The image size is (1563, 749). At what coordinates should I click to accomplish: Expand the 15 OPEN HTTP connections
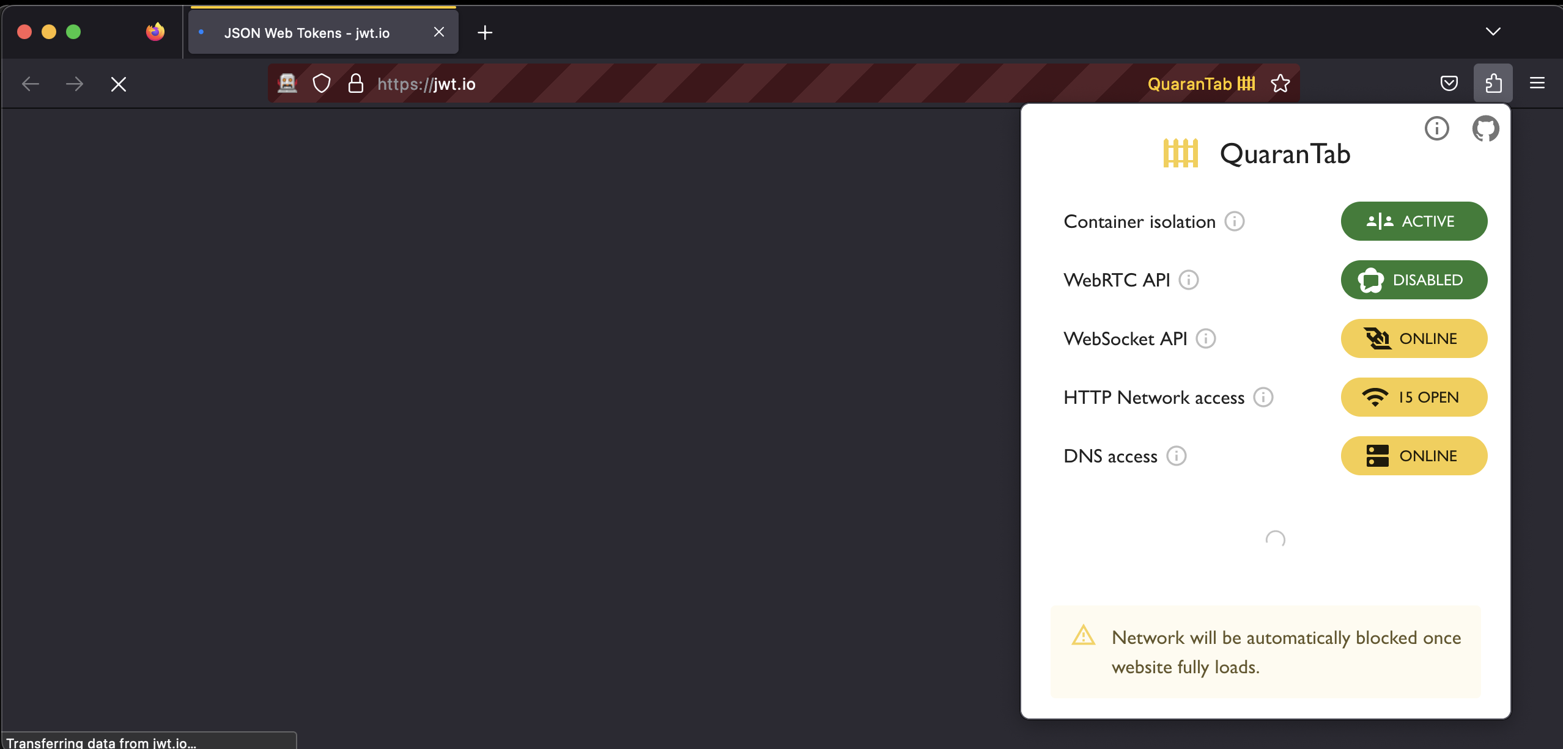(1413, 397)
